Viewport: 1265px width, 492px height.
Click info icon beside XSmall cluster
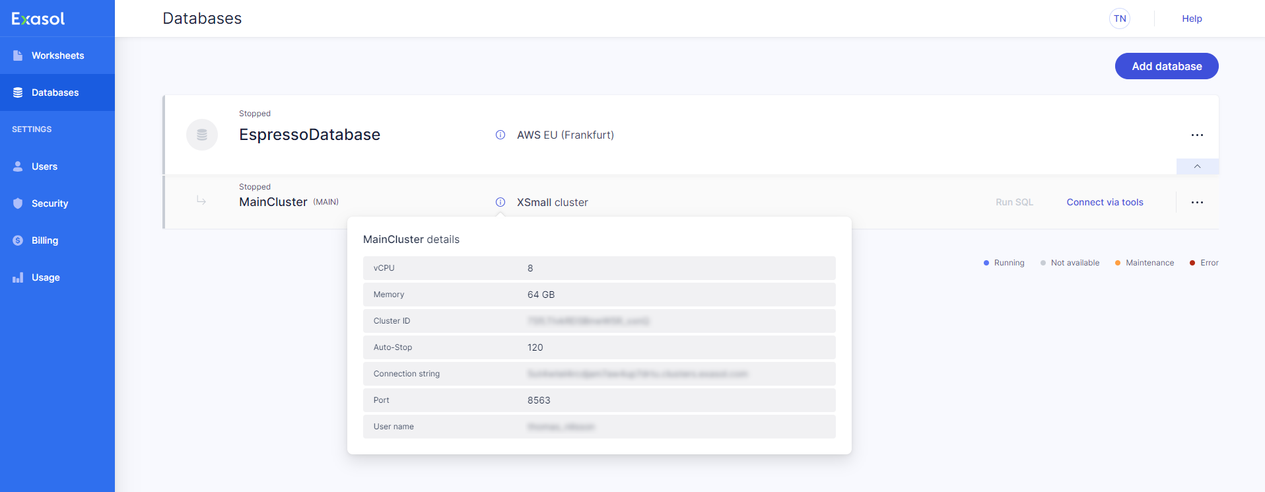(x=500, y=202)
